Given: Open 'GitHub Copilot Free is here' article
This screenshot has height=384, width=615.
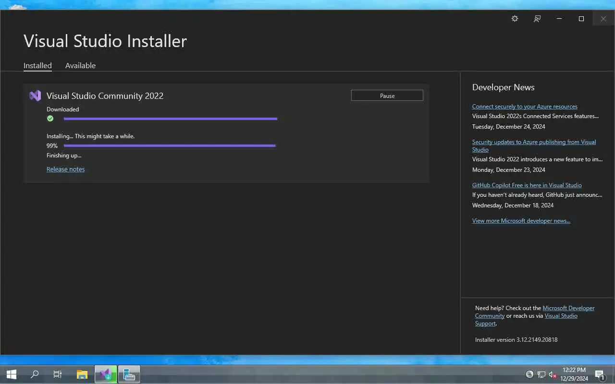Looking at the screenshot, I should pos(527,185).
